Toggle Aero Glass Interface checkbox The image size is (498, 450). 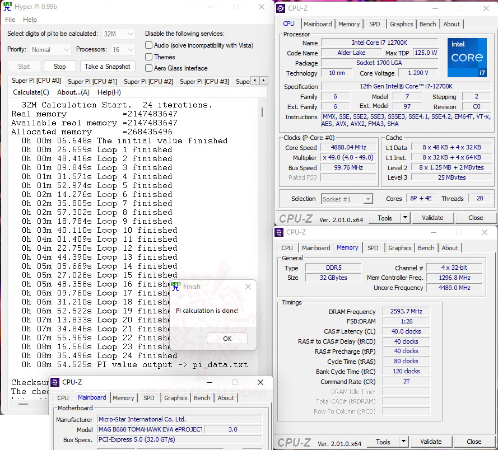point(148,68)
